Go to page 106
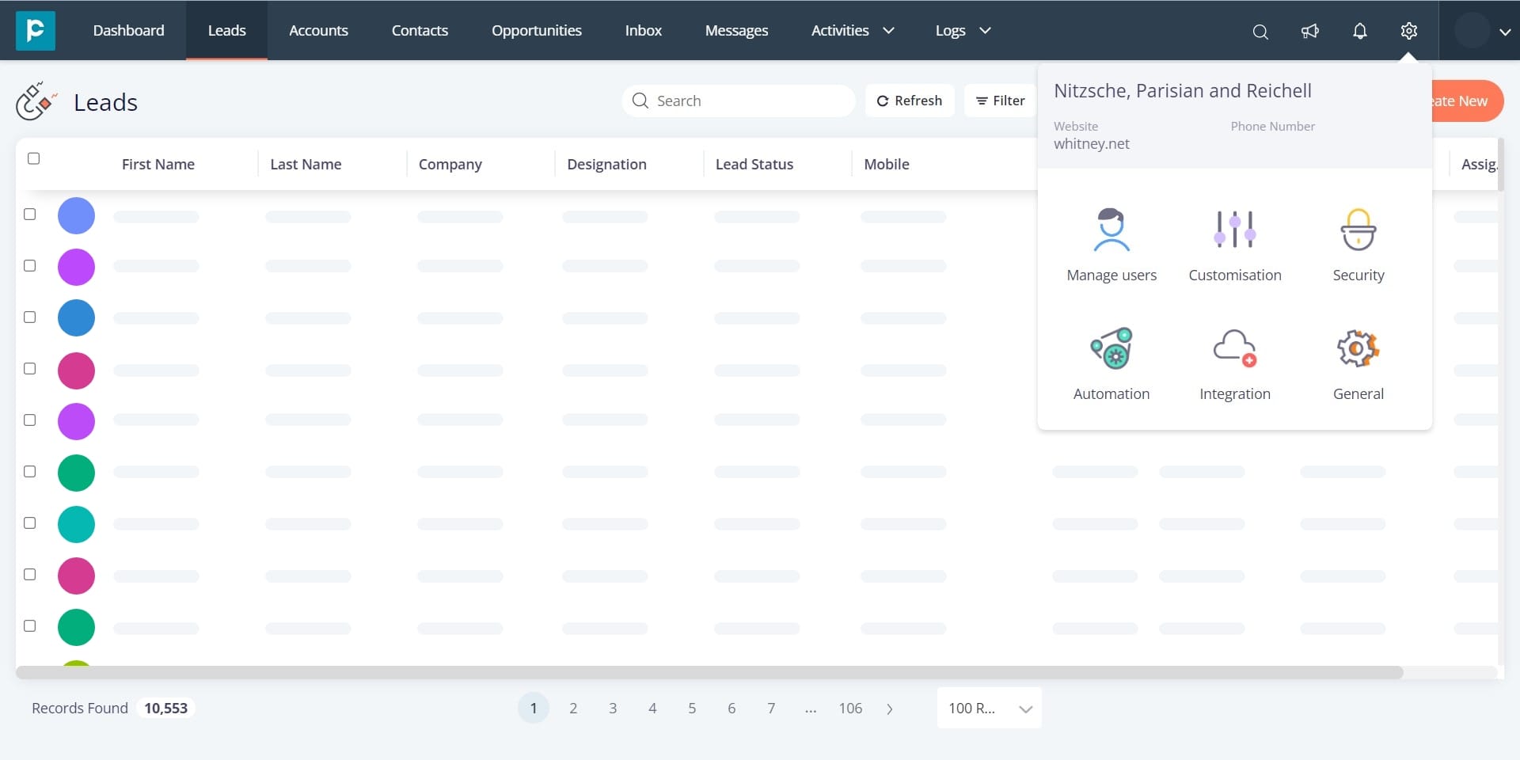Screen dimensions: 1520x760 850,708
